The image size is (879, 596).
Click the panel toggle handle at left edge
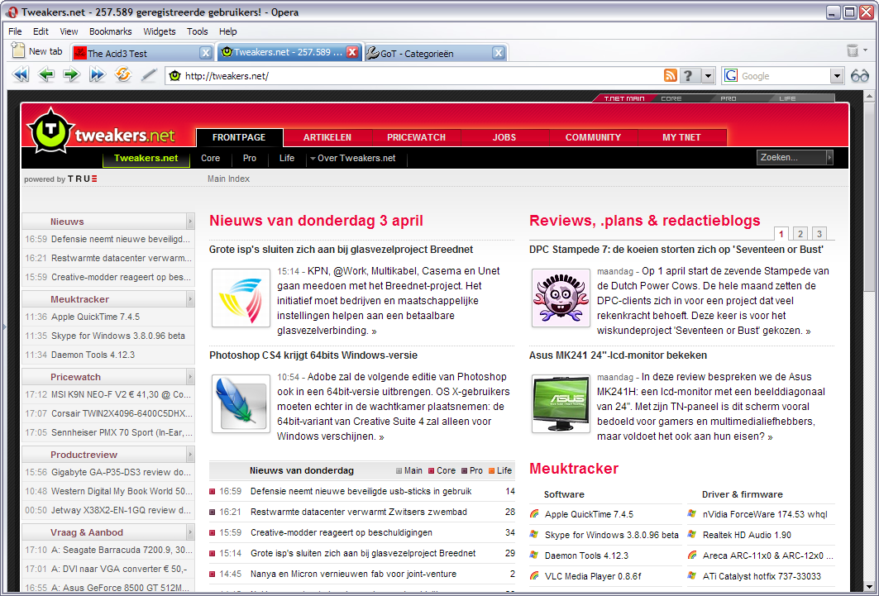(x=3, y=326)
